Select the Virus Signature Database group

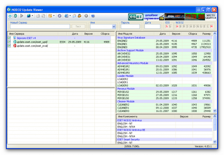pyautogui.click(x=164, y=37)
